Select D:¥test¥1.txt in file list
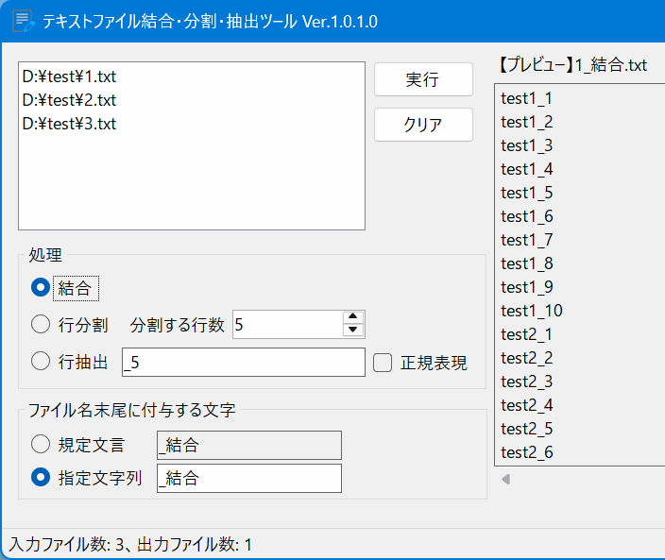The height and width of the screenshot is (560, 665). [69, 76]
